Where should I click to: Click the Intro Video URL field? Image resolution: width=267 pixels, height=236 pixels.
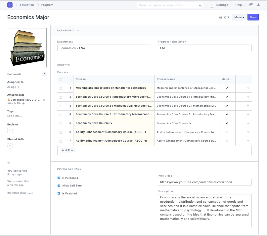pyautogui.click(x=204, y=182)
